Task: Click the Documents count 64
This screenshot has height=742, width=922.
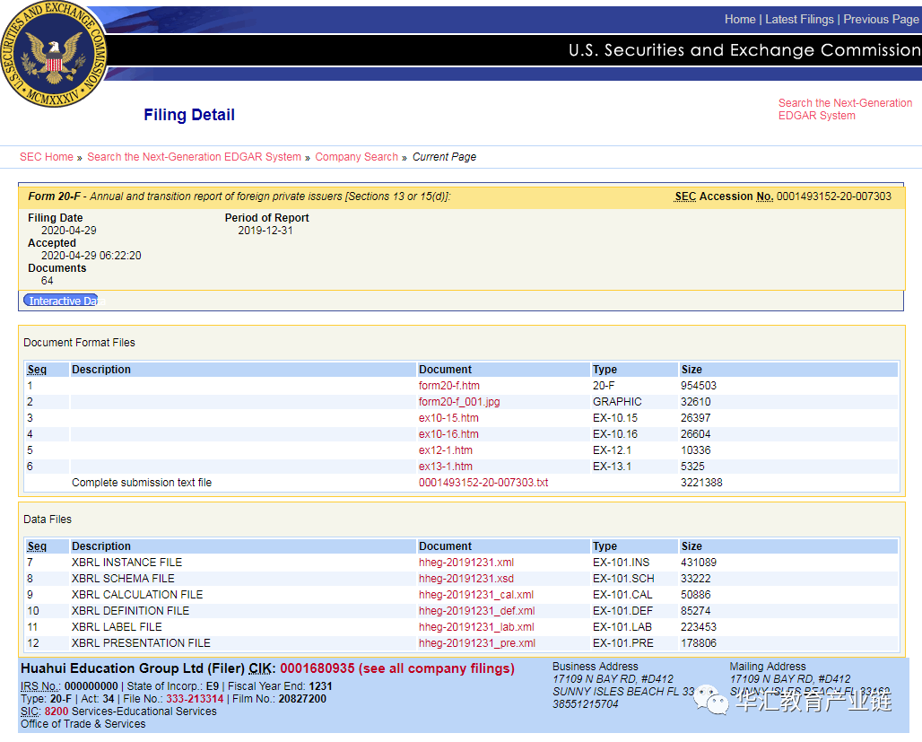Action: [x=47, y=281]
